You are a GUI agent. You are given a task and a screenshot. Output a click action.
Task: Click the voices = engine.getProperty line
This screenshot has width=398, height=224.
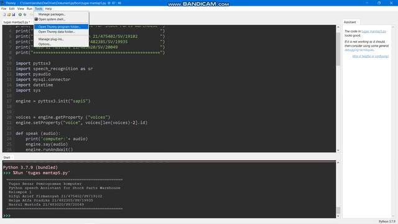(x=63, y=117)
